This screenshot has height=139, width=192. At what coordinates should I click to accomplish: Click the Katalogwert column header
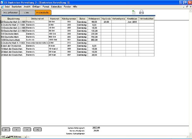coord(94,19)
